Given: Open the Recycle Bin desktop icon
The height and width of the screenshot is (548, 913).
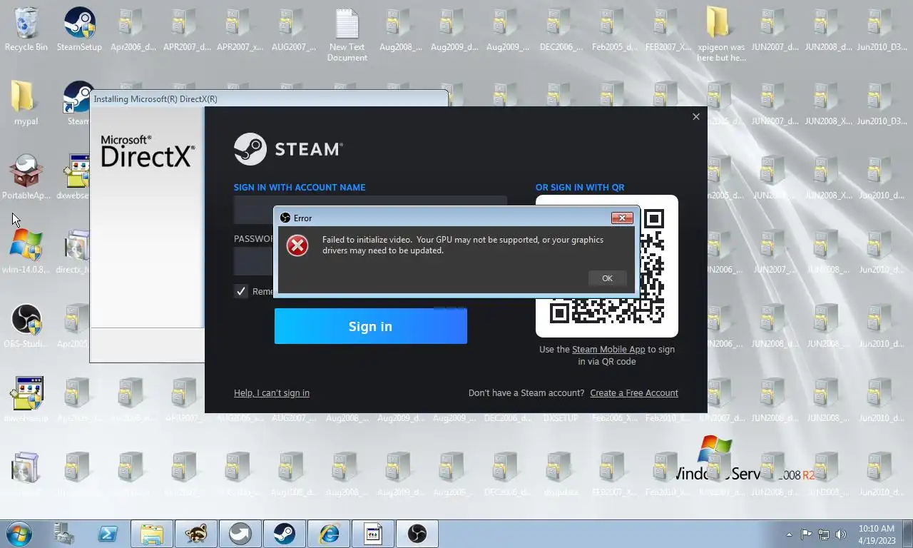Looking at the screenshot, I should 26,31.
